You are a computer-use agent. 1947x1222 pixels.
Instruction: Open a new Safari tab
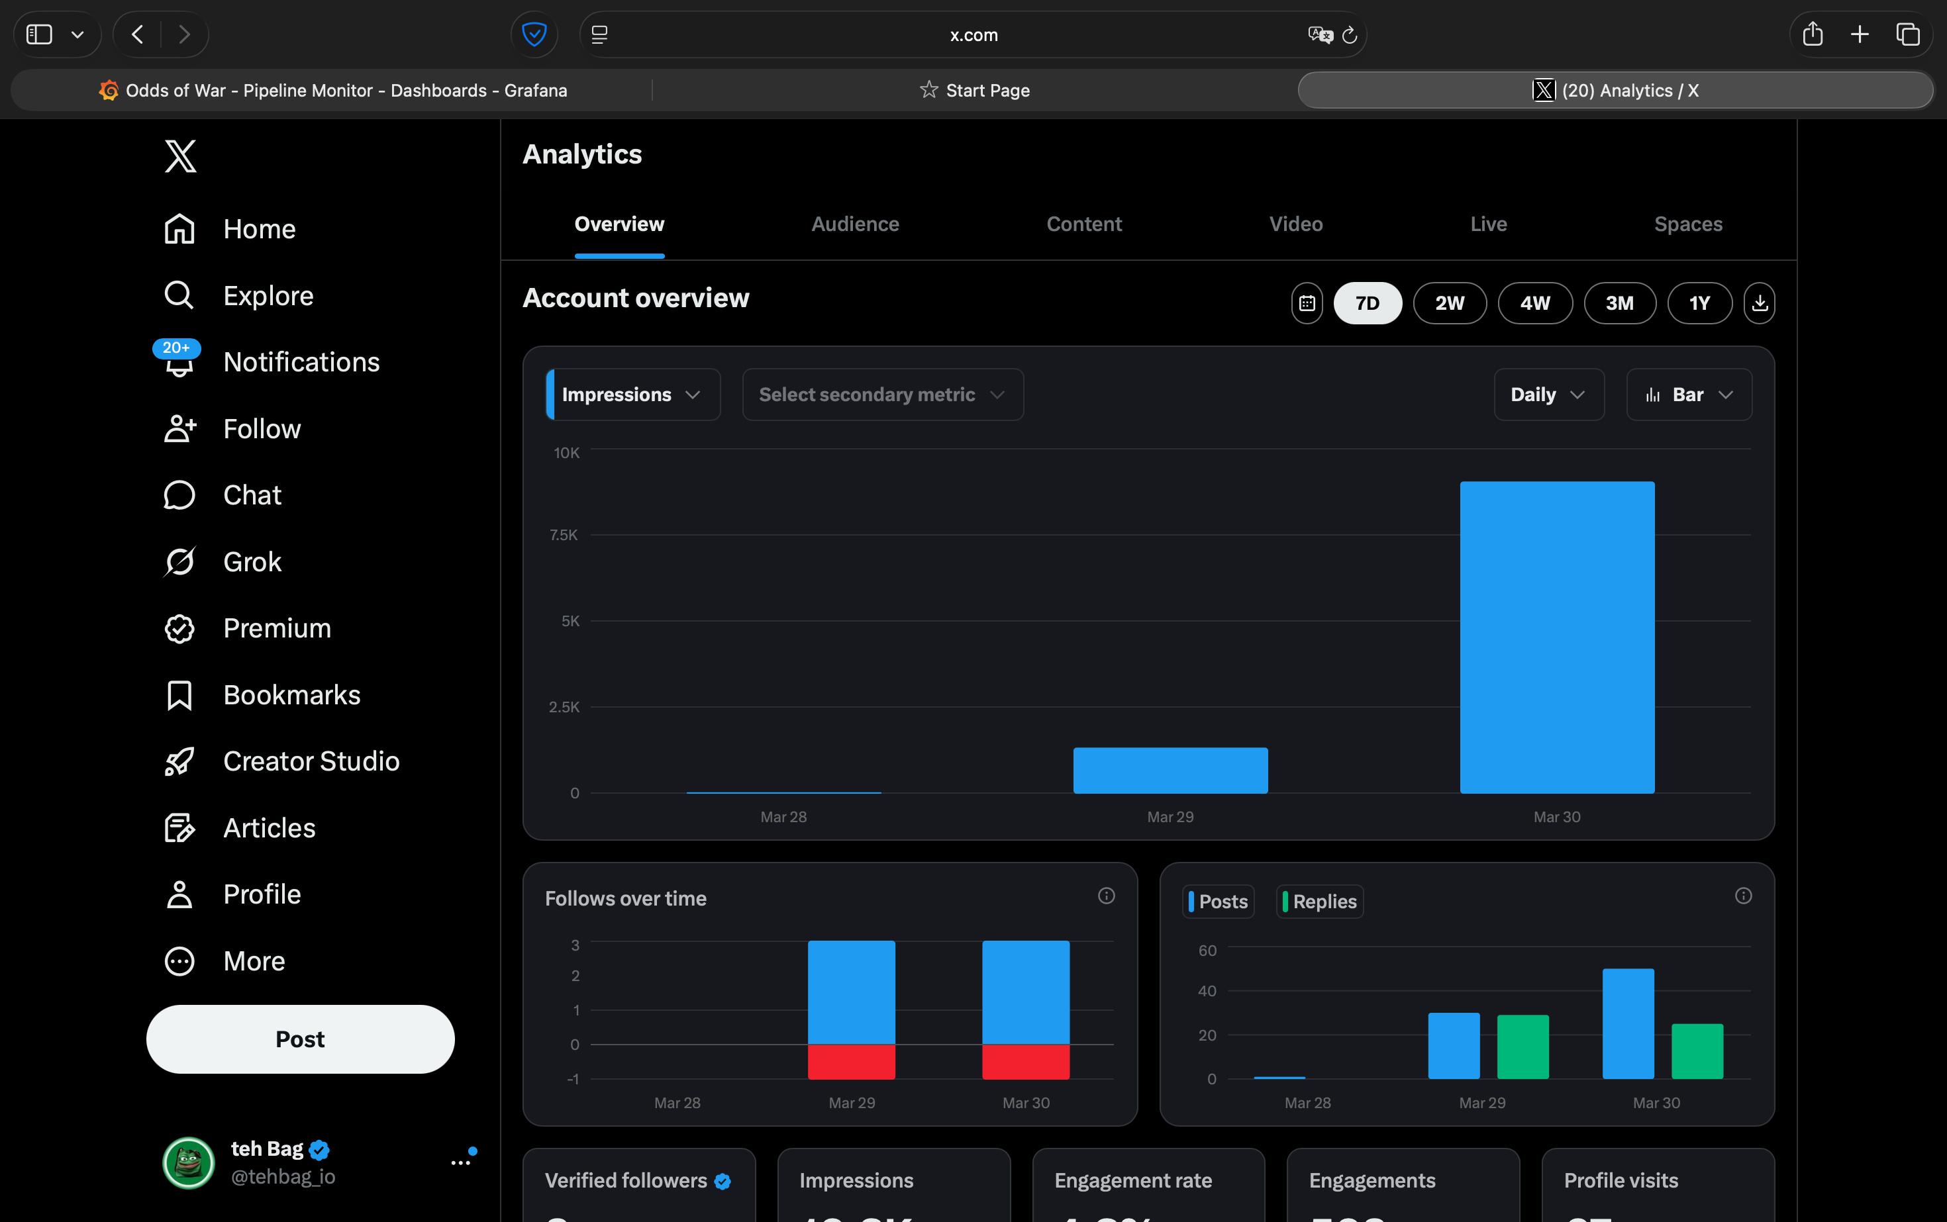click(x=1860, y=34)
